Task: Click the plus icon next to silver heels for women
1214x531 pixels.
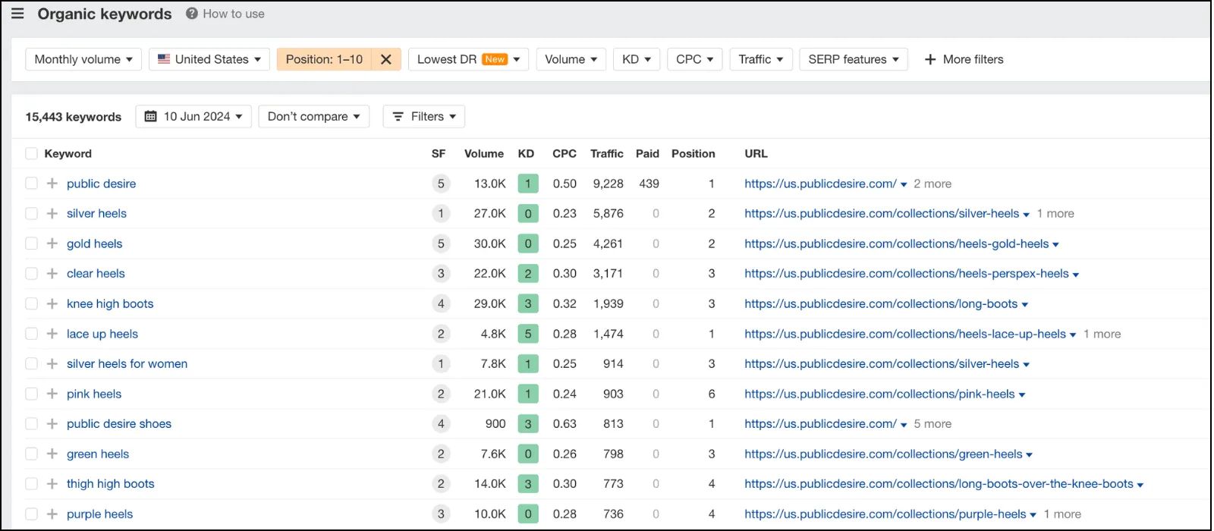Action: click(52, 364)
